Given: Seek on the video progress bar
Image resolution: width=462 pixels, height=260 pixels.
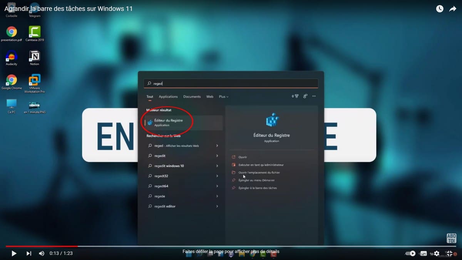Looking at the screenshot, I should point(231,246).
